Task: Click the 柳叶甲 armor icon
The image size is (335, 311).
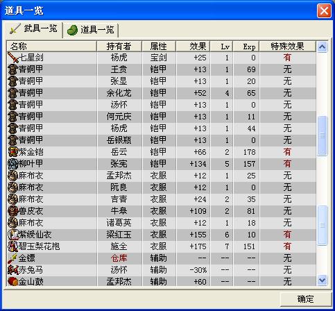Action: coord(13,164)
